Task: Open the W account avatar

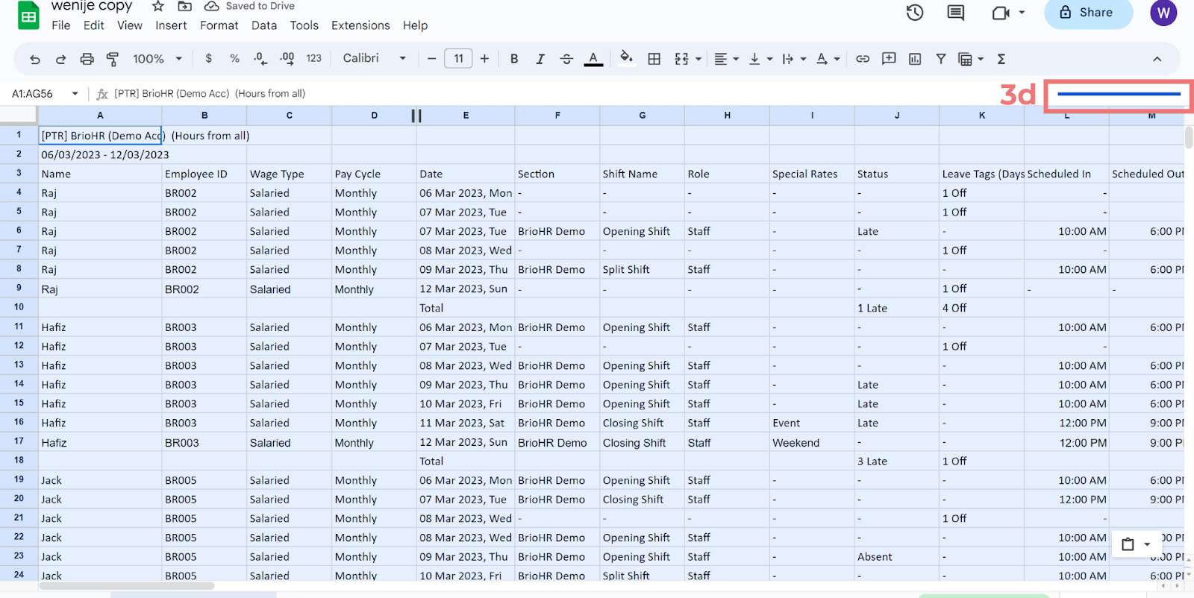Action: [1163, 13]
